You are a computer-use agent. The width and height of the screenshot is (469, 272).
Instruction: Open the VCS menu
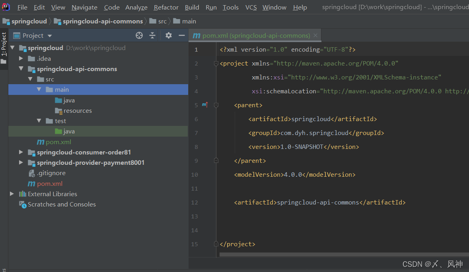(x=251, y=7)
